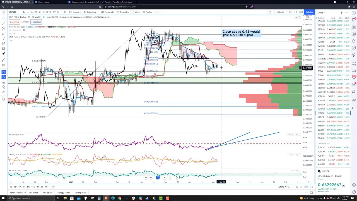
Task: Click the blue Publish button
Action: [x=309, y=12]
